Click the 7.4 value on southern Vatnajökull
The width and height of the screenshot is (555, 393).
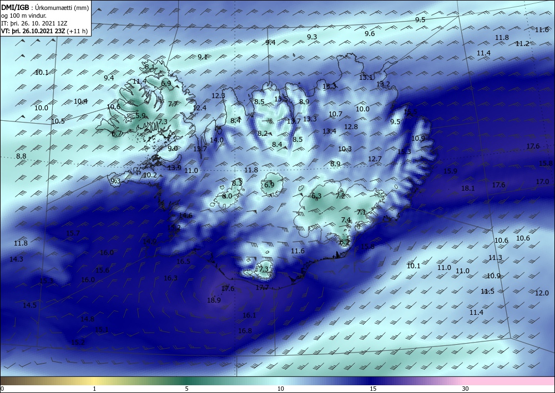[346, 220]
